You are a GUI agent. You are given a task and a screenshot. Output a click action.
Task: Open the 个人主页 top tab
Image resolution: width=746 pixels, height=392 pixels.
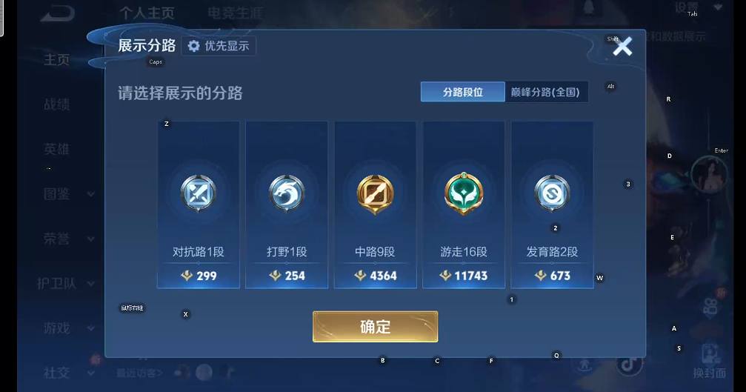[147, 13]
